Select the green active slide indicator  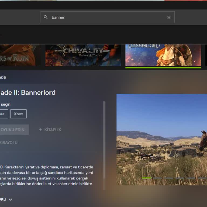147,178
